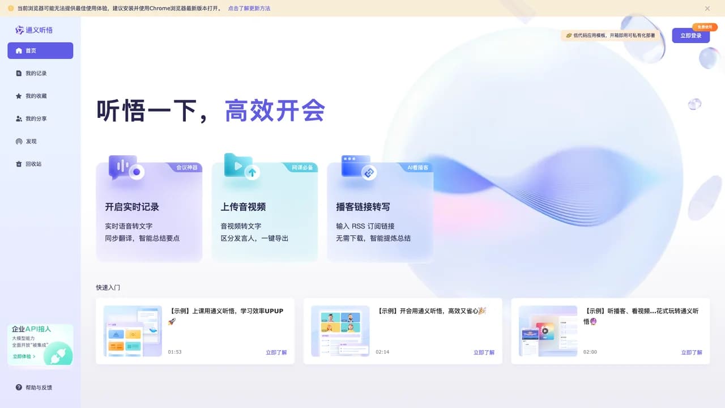Open 发现 in the sidebar
Screen dimensions: 725x408
[x=40, y=141]
